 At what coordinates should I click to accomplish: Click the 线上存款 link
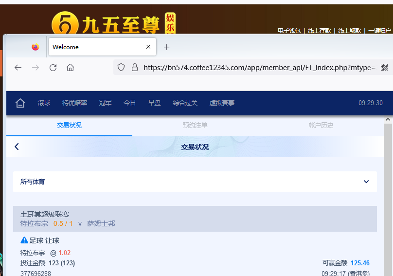[x=320, y=30]
